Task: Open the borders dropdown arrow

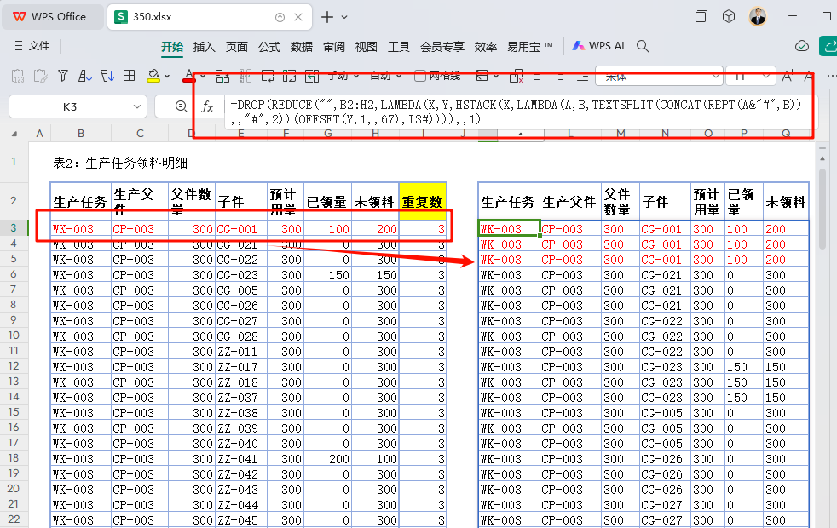Action: click(x=495, y=77)
